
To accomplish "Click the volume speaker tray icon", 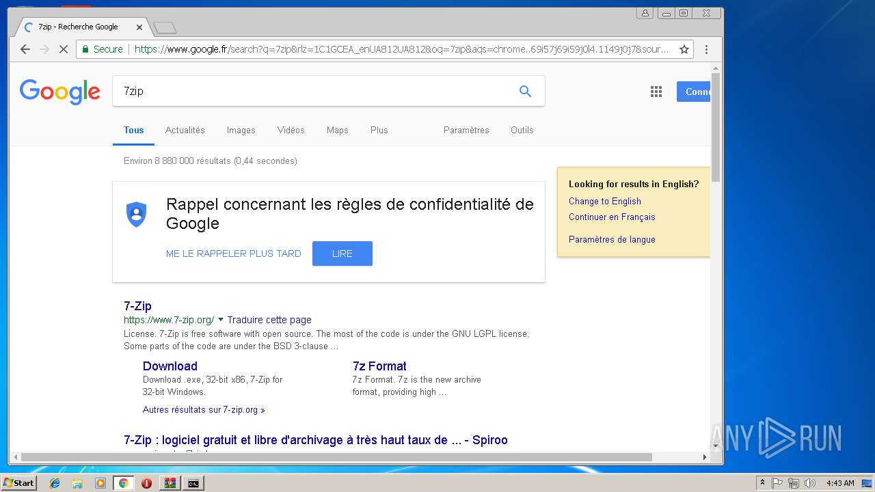I will (809, 483).
